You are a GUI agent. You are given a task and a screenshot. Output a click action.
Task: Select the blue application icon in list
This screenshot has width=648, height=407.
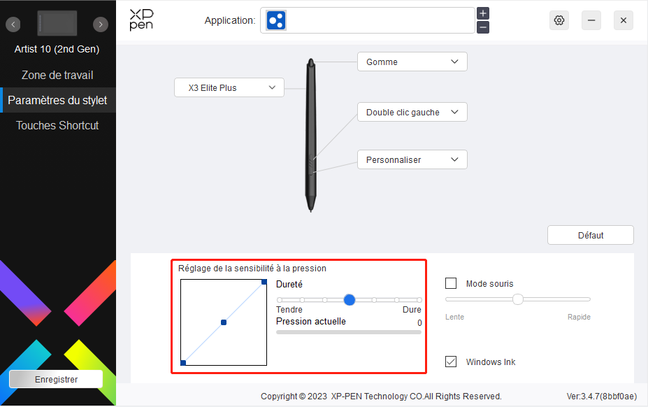276,20
